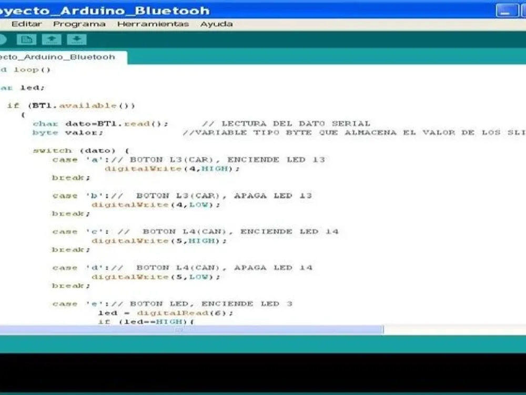This screenshot has width=526, height=395.
Task: Open the Ayuda menu
Action: click(x=216, y=24)
